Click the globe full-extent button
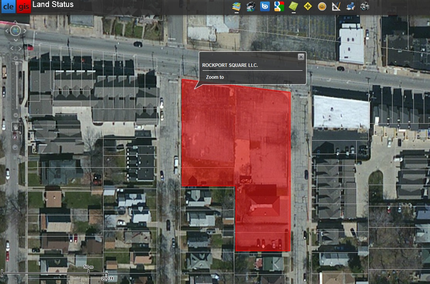Screen dimensions: 430x284 coord(15,31)
